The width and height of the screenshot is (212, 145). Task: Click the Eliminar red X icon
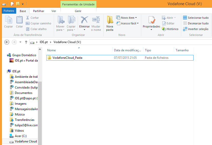pyautogui.click(x=84, y=20)
